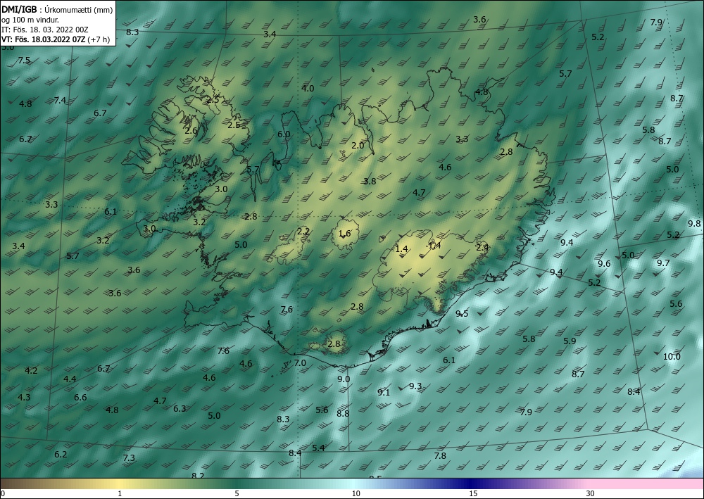The image size is (704, 499).
Task: Click the legend tick label '30'
Action: coord(591,493)
